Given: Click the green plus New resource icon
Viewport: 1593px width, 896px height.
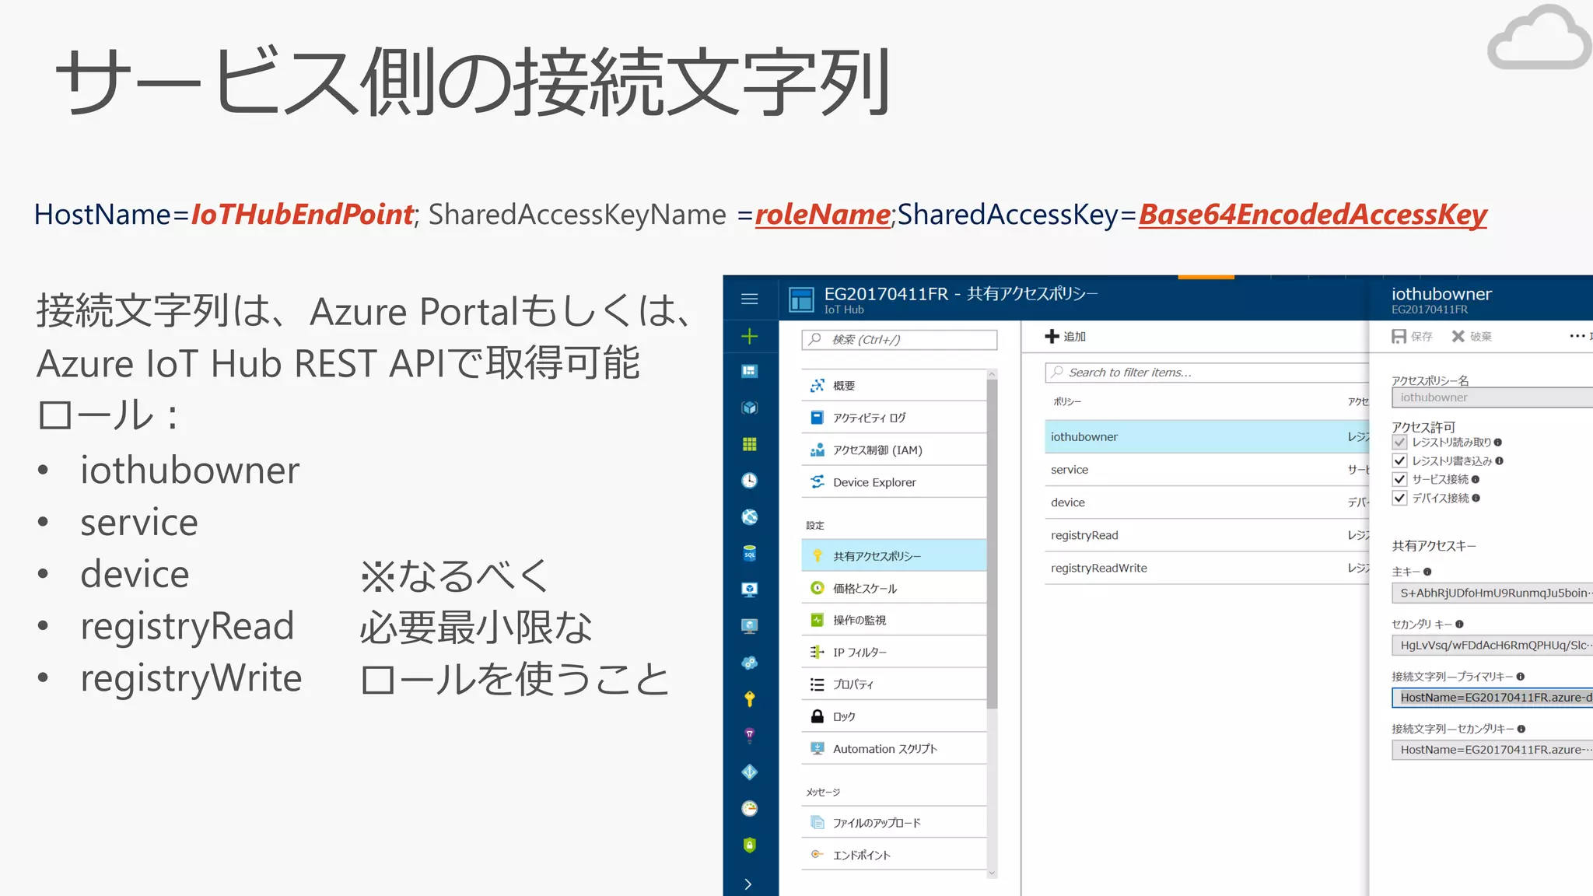Looking at the screenshot, I should 749,336.
